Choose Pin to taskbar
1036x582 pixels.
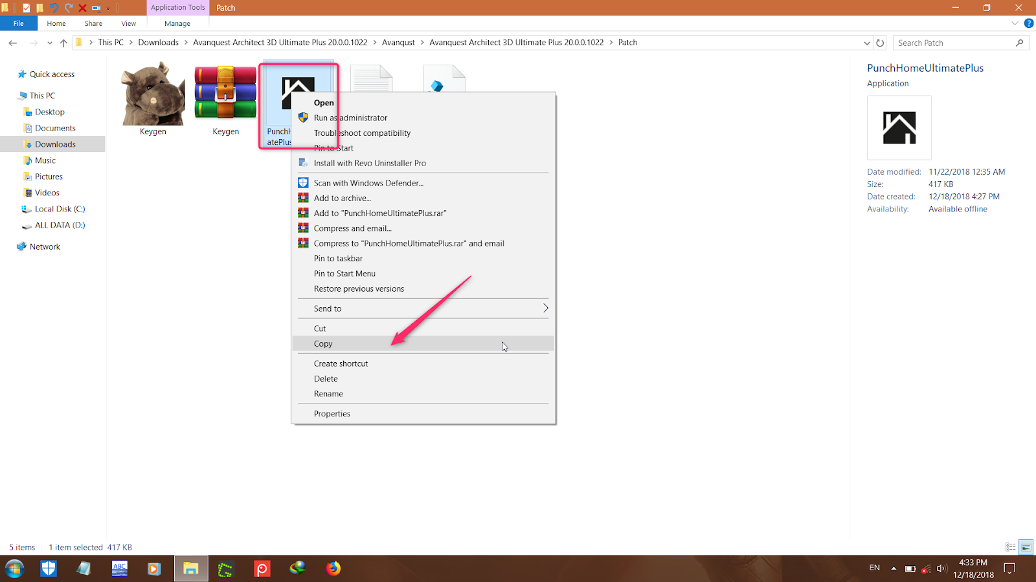click(x=423, y=259)
